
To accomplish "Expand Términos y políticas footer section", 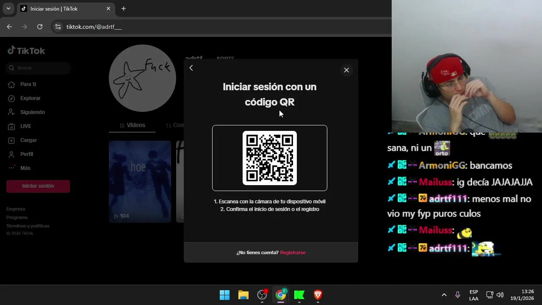I will [28, 226].
